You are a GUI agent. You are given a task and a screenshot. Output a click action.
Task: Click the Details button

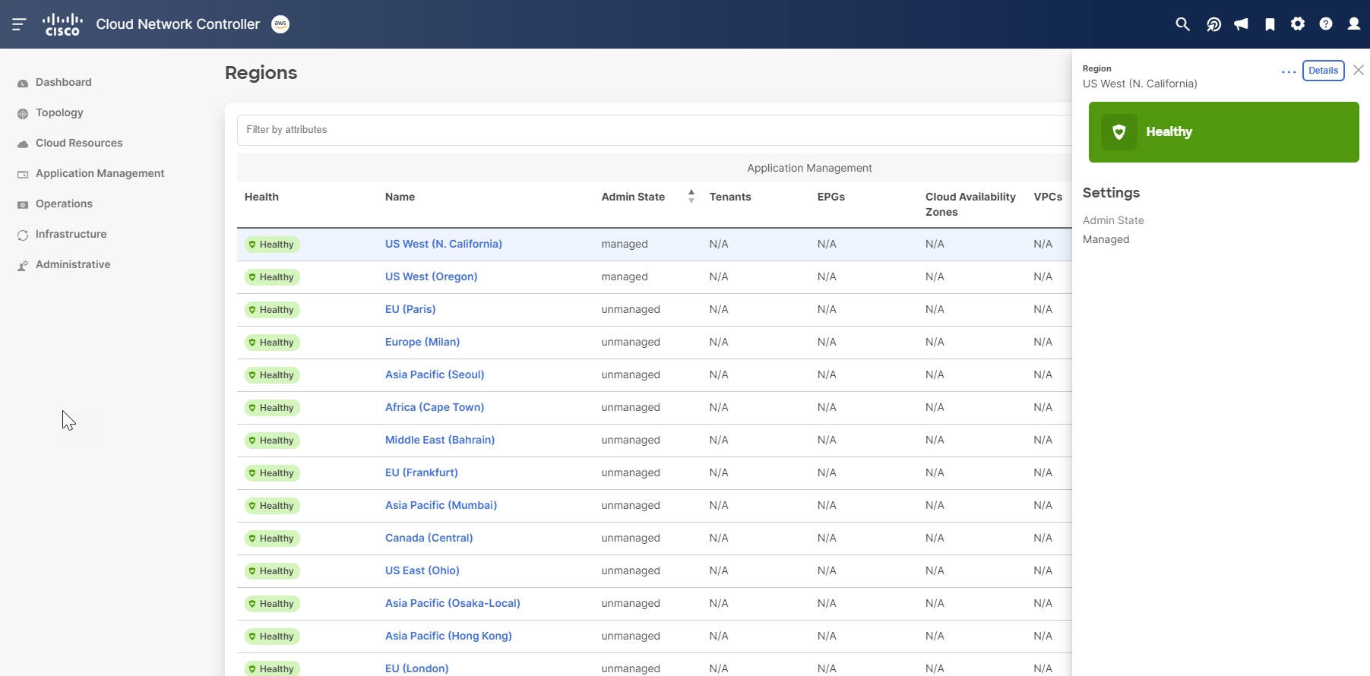click(1323, 71)
